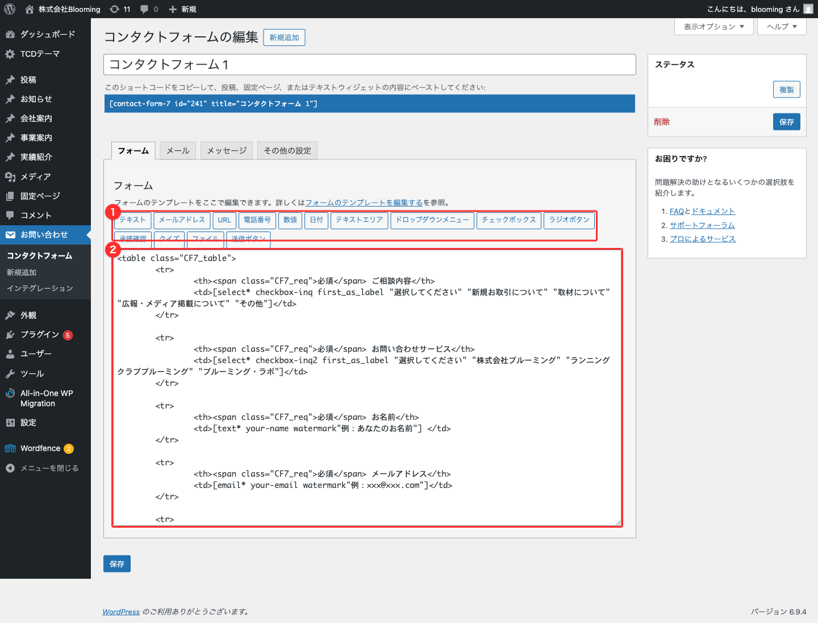Open インテグレーション submenu item
The image size is (818, 623).
tap(40, 288)
